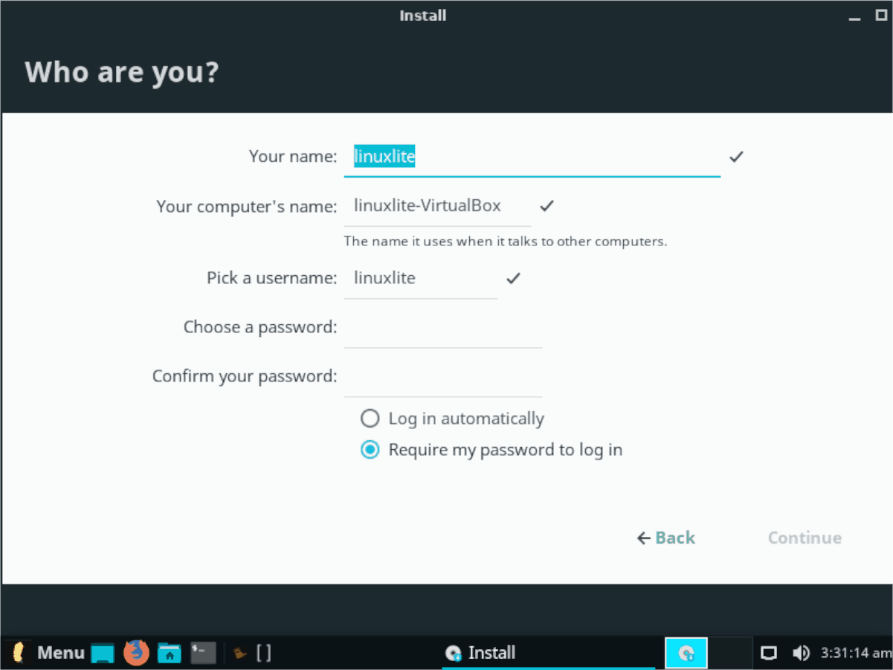Click the checkmark next to Your name

point(736,157)
